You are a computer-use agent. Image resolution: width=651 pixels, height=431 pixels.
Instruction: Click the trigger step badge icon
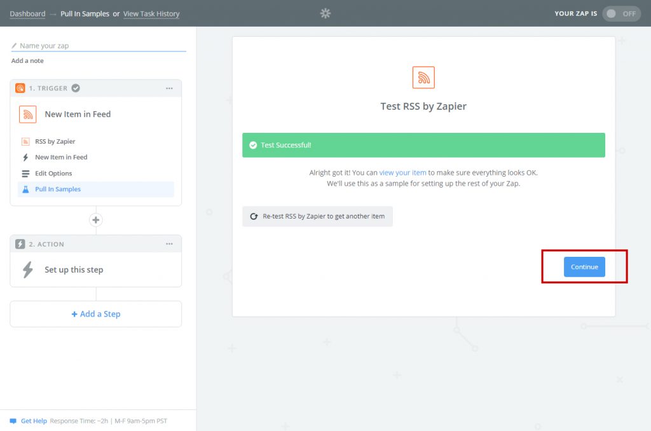[x=20, y=88]
